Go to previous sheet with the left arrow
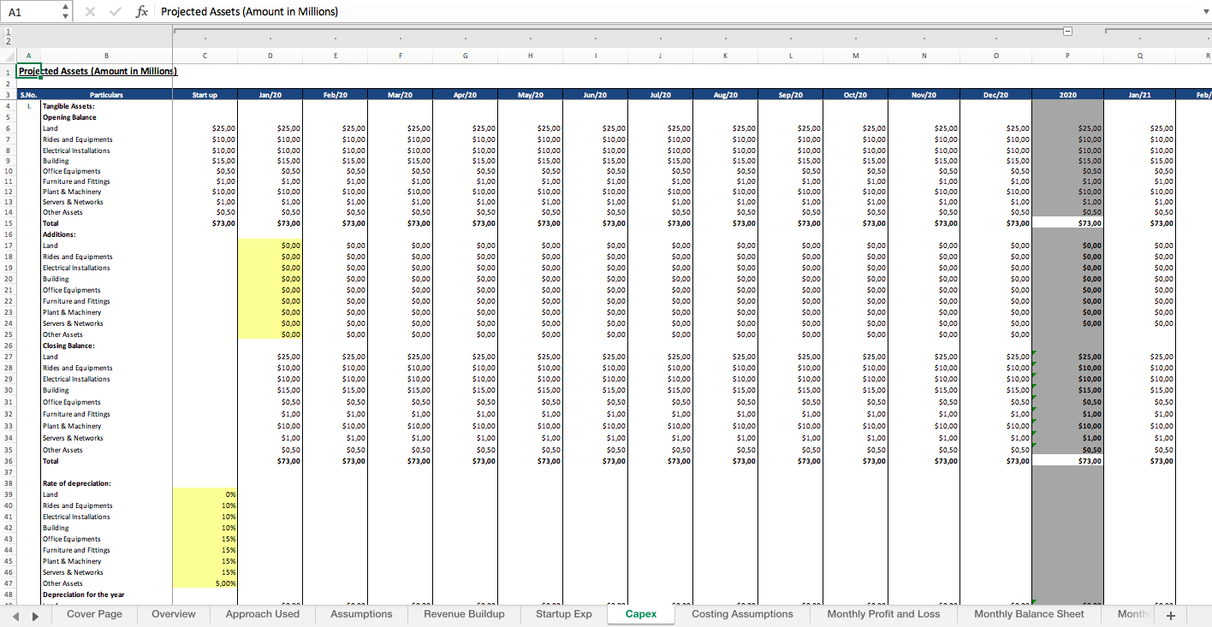 click(15, 615)
